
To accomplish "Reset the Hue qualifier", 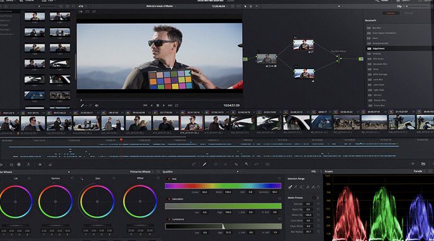I will tap(279, 179).
